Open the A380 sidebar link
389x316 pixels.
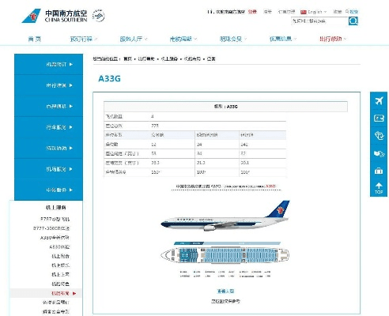pyautogui.click(x=55, y=237)
